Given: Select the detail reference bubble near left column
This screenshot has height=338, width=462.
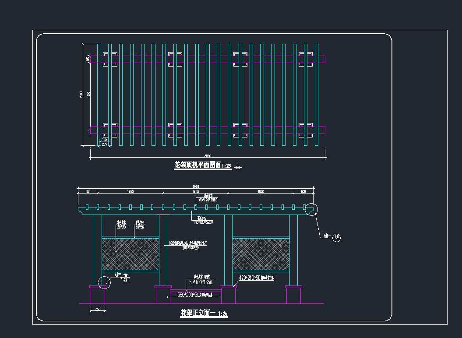Looking at the screenshot, I should pyautogui.click(x=126, y=276).
